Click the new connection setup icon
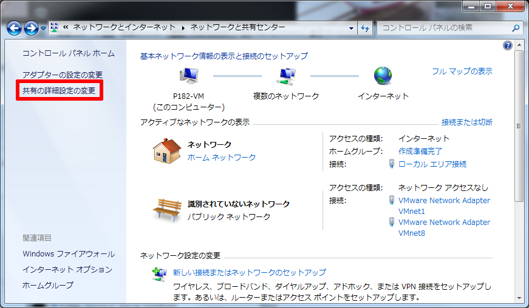529x308 pixels. tap(159, 274)
